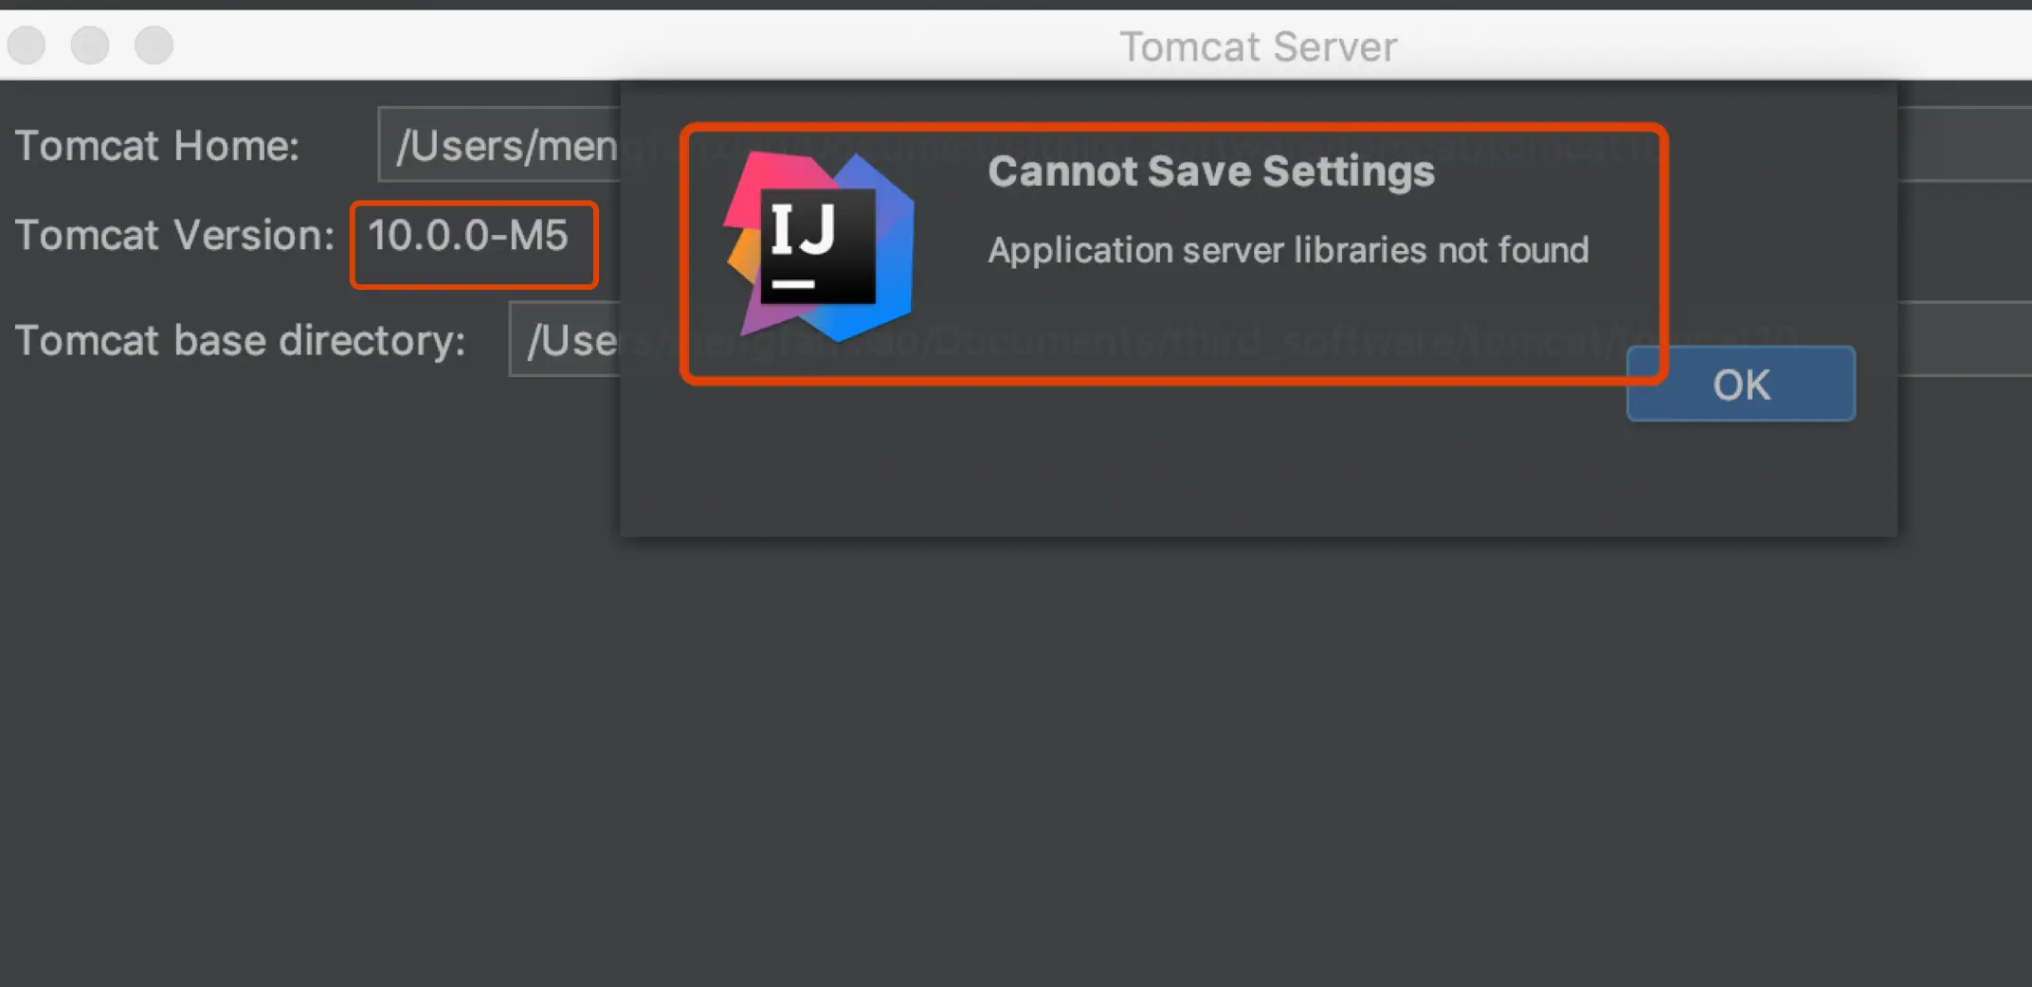The width and height of the screenshot is (2032, 987).
Task: Click the Tomcat base directory label
Action: [x=240, y=340]
